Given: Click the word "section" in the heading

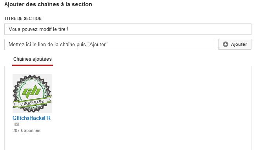Looking at the screenshot, I should [82, 4].
